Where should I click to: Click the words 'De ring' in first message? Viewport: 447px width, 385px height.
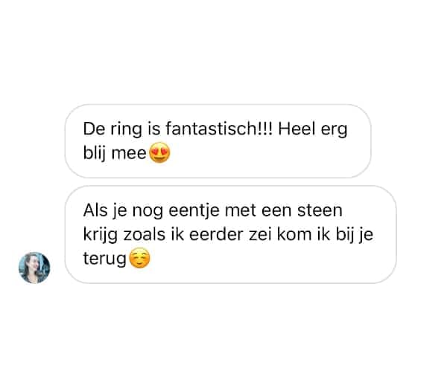[x=112, y=129]
